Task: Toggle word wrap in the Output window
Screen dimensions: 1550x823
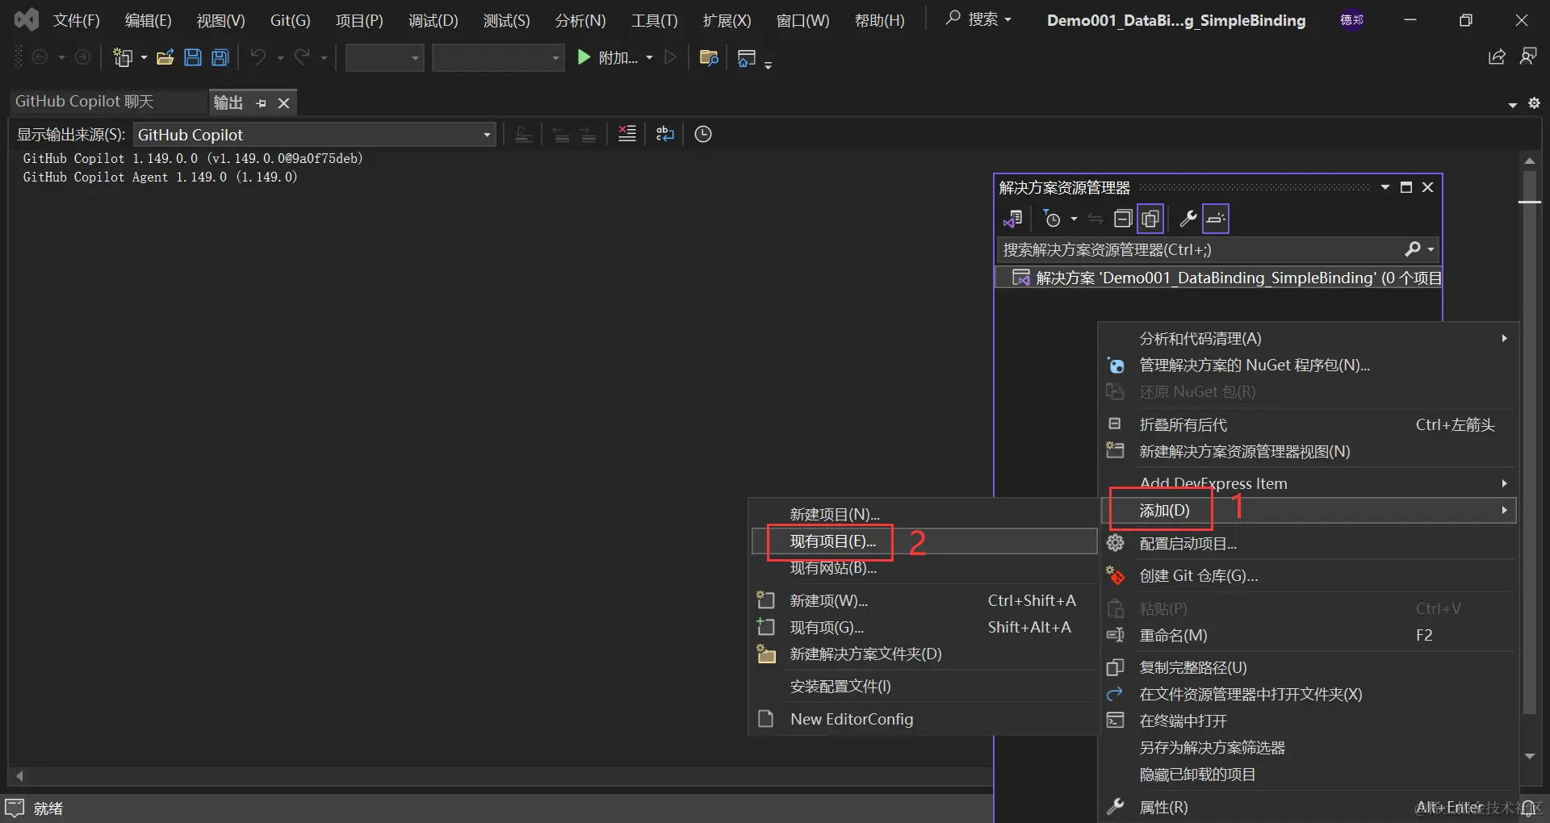Action: click(x=665, y=134)
